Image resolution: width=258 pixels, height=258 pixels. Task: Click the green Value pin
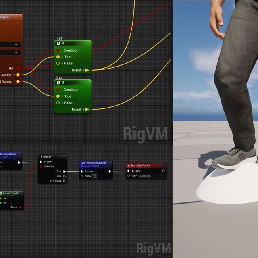[x=82, y=176]
